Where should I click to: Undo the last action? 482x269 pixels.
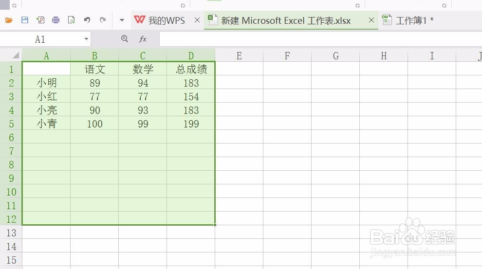point(87,20)
